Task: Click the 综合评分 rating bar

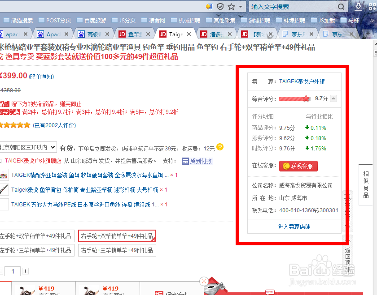Action: point(294,98)
